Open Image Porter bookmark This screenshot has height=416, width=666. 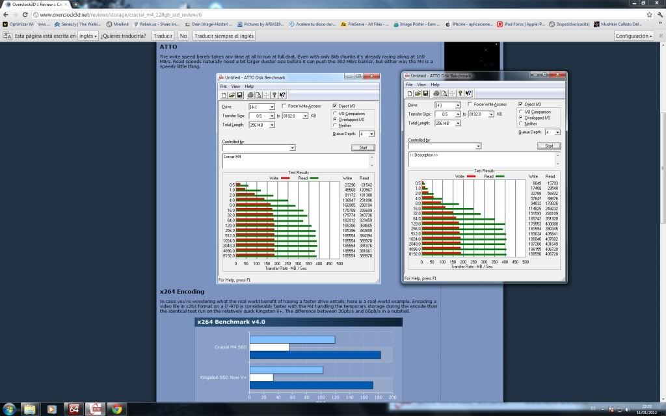[417, 24]
